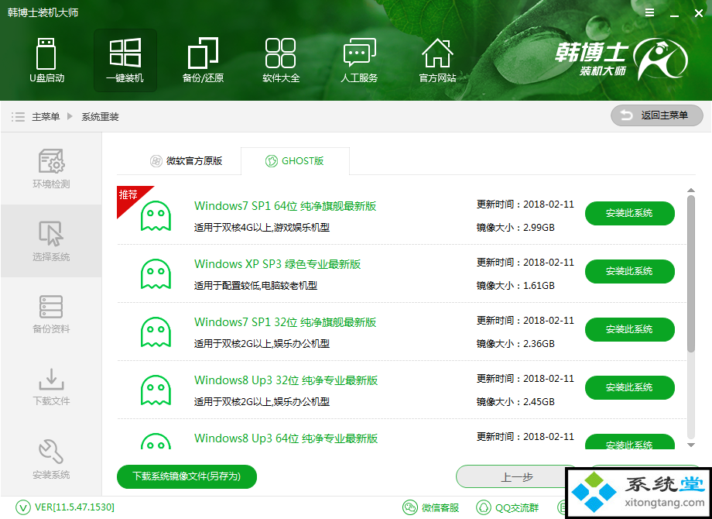Screen dimensions: 712x519
Task: Switch to the GHOST版 tab
Action: click(x=295, y=161)
